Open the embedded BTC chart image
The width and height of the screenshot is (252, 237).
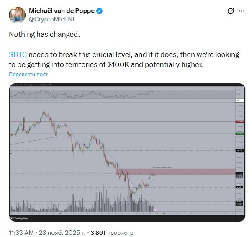(x=127, y=152)
